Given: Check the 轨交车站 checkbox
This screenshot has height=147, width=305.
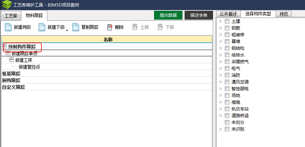Looking at the screenshot, I should pos(227,109).
